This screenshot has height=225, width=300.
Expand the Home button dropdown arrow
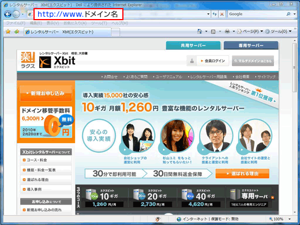pos(206,31)
